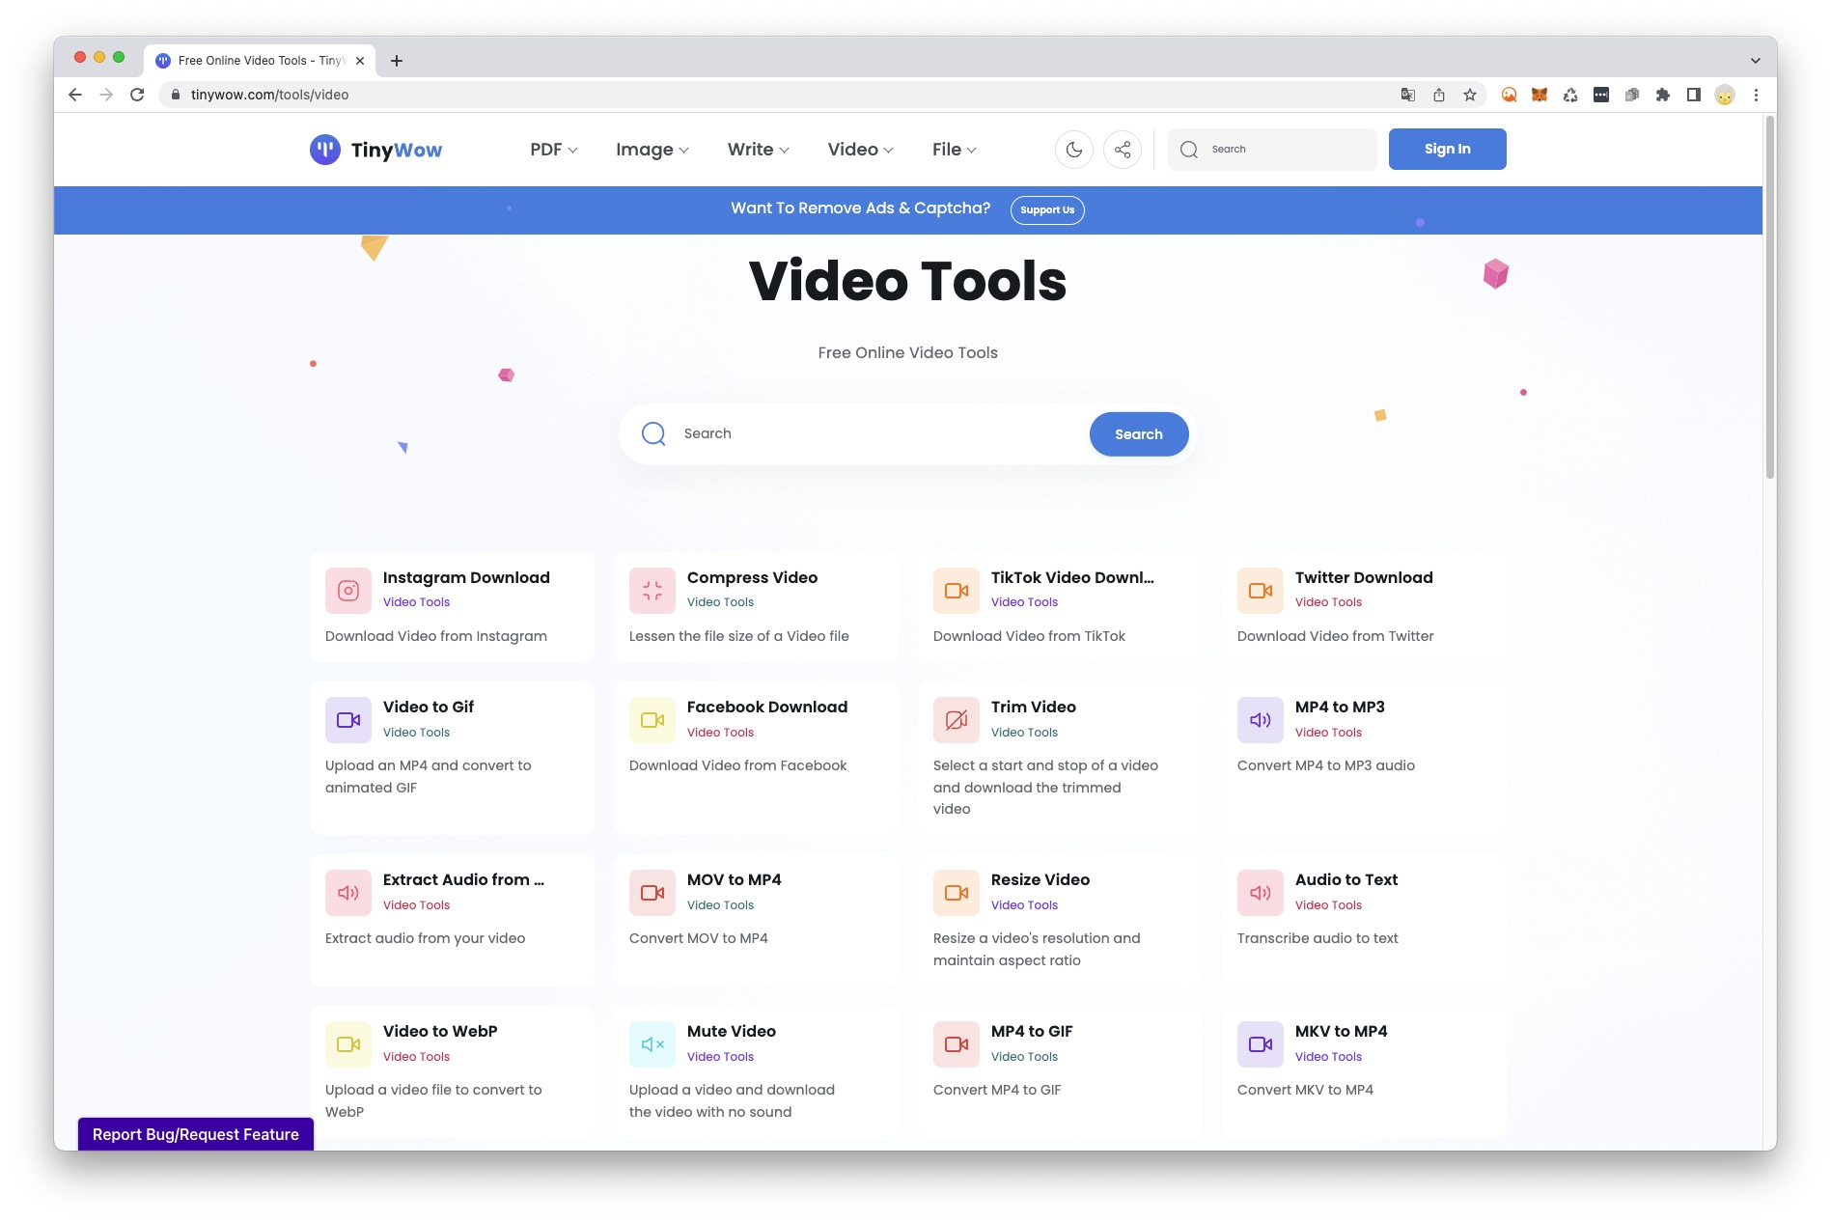Expand the PDF dropdown menu
1831x1222 pixels.
point(553,150)
